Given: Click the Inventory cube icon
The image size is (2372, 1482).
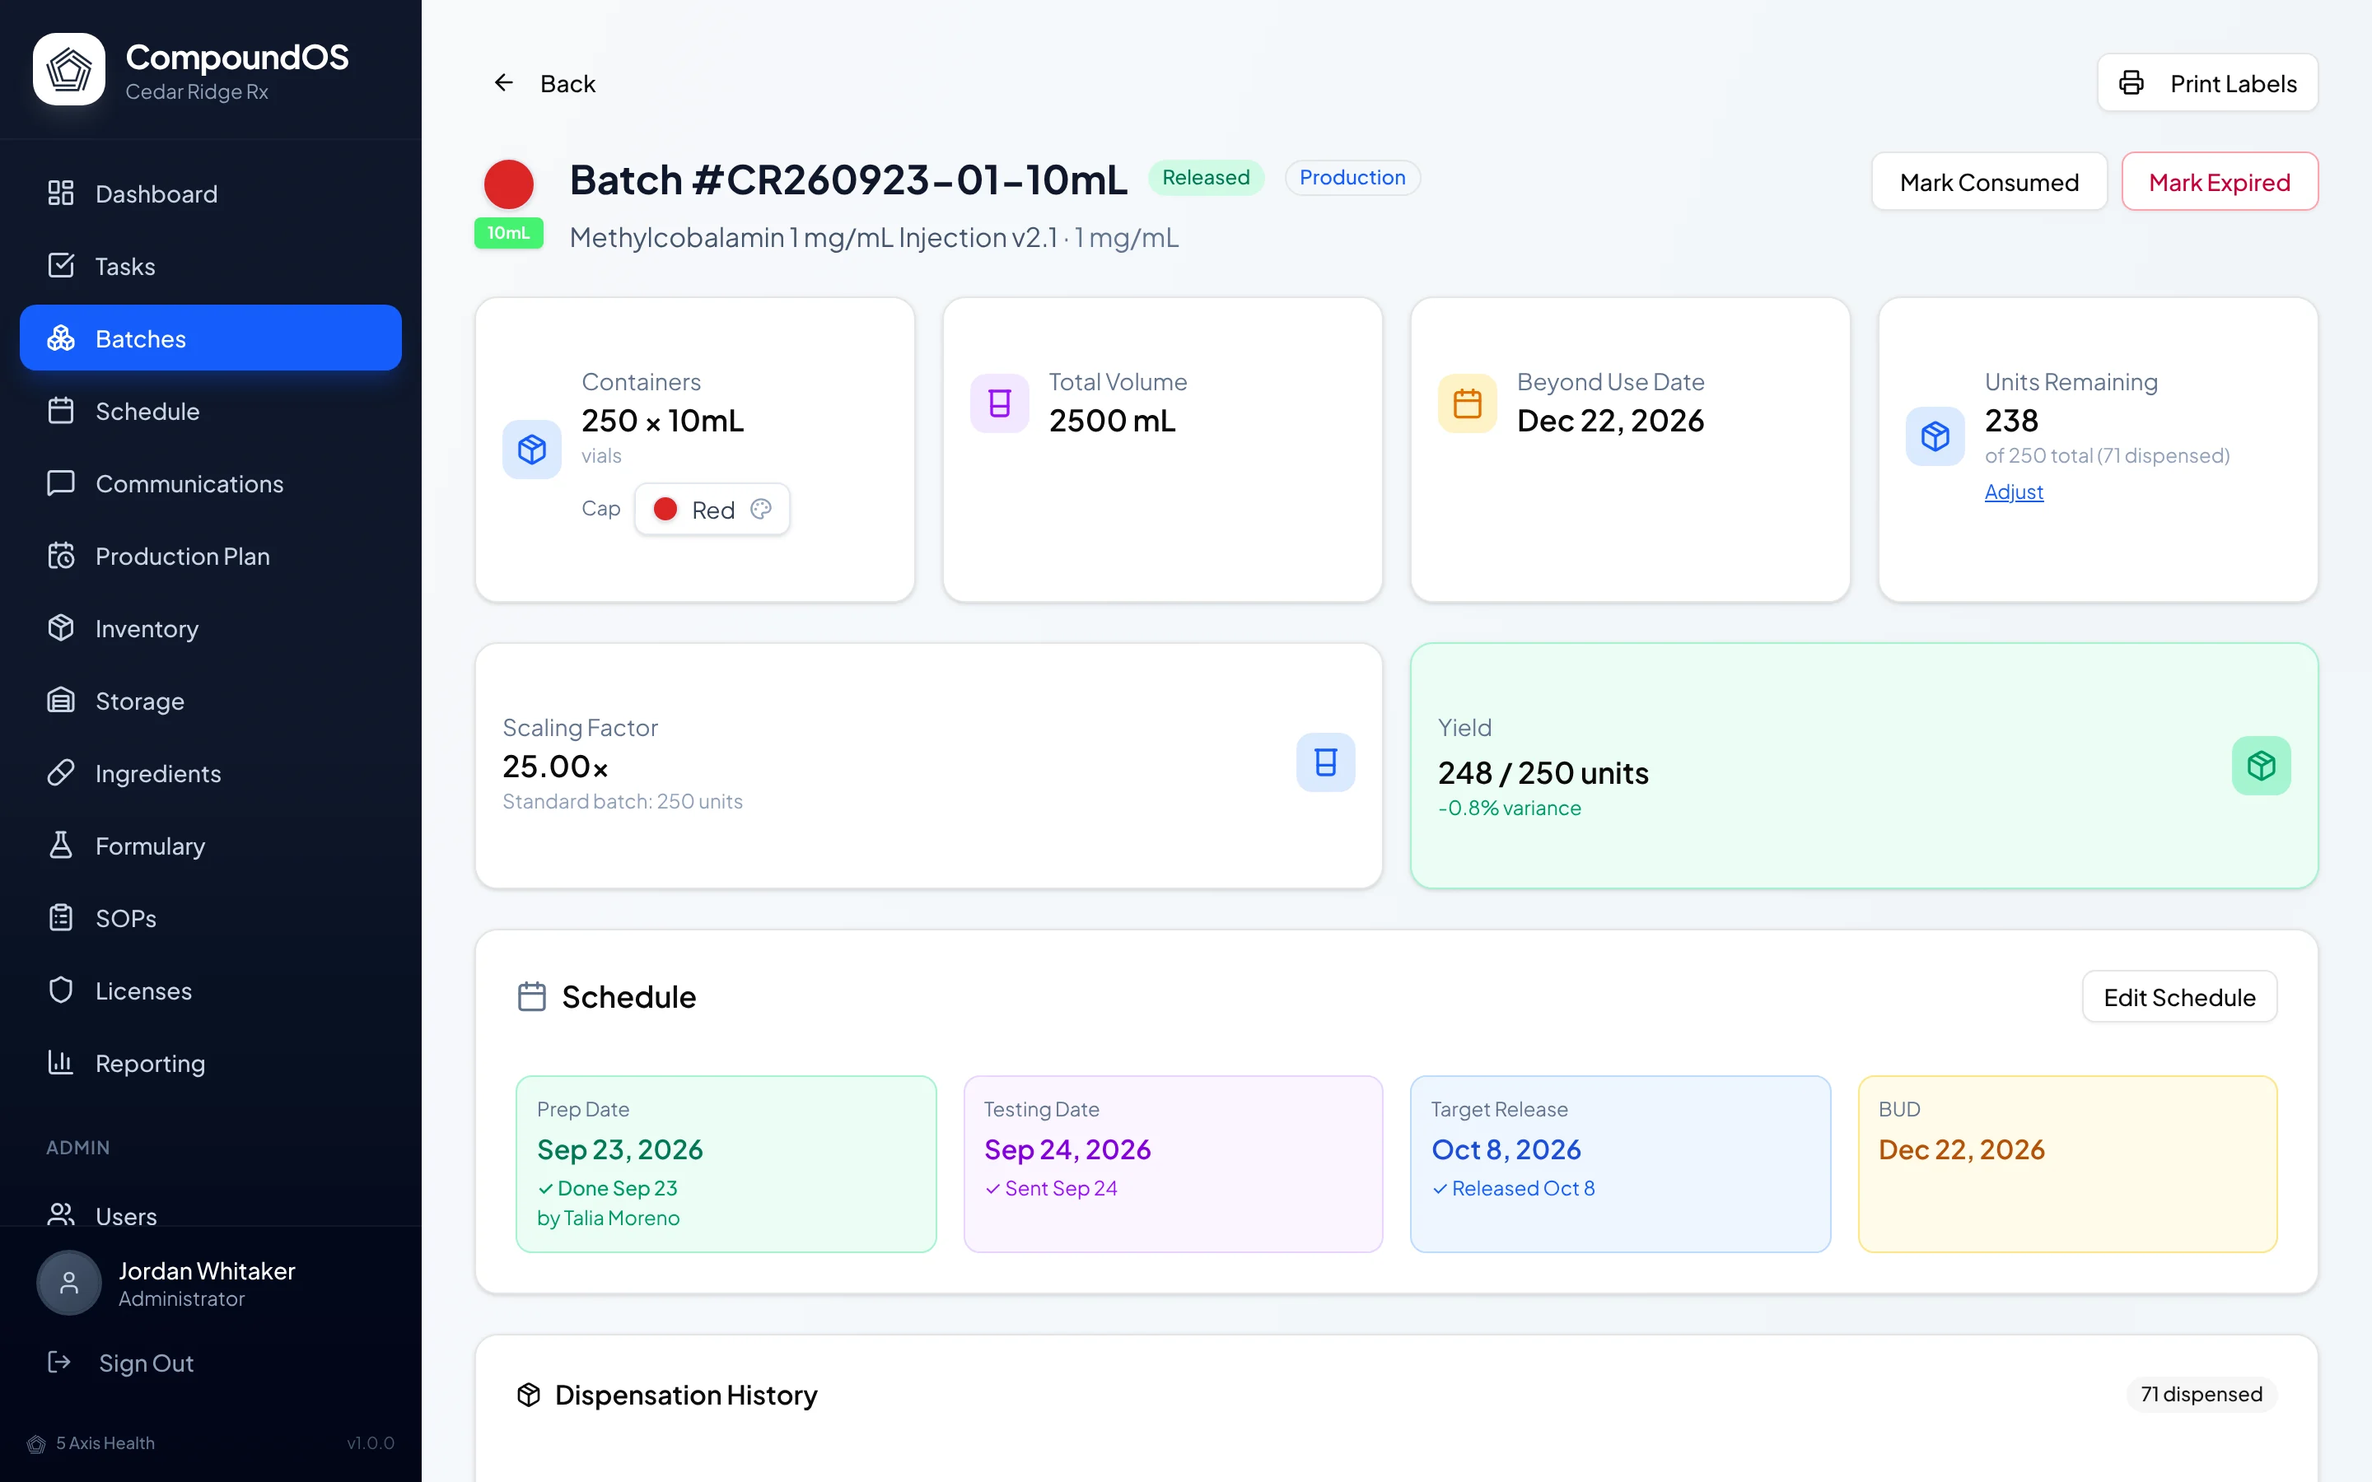Looking at the screenshot, I should pyautogui.click(x=61, y=628).
